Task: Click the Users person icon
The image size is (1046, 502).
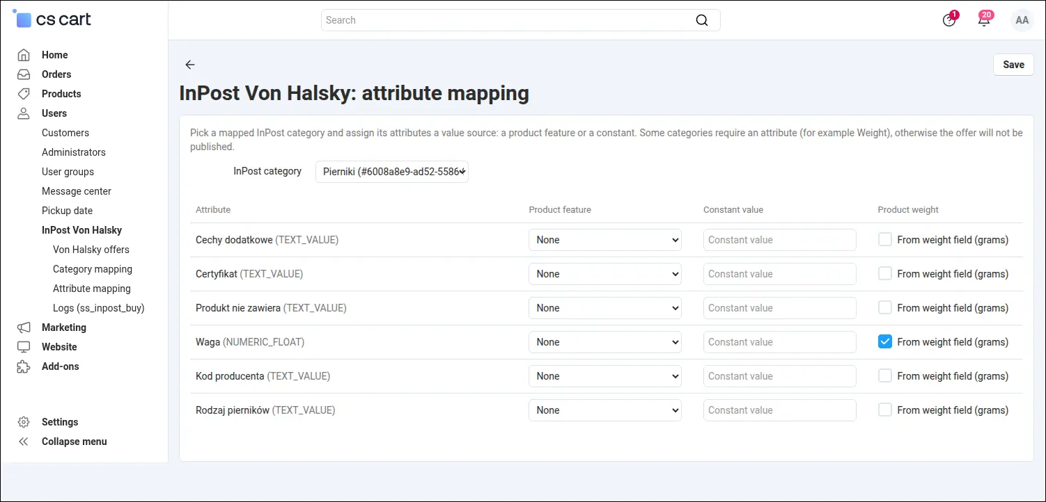Action: point(24,113)
